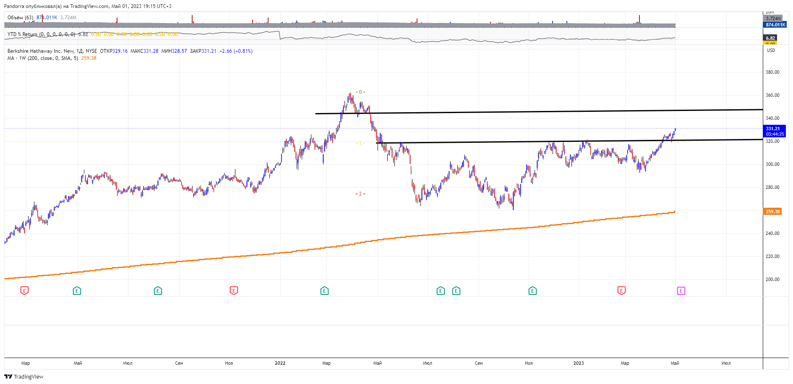Click the 6.82 YTD return scale label
Viewport: 793px width, 384px height.
pos(770,38)
